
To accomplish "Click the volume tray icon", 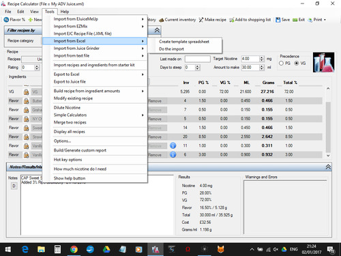I will click(x=276, y=250).
